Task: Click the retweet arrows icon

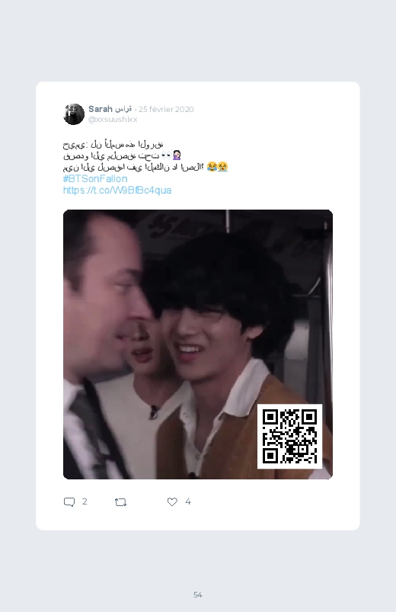Action: pyautogui.click(x=120, y=502)
